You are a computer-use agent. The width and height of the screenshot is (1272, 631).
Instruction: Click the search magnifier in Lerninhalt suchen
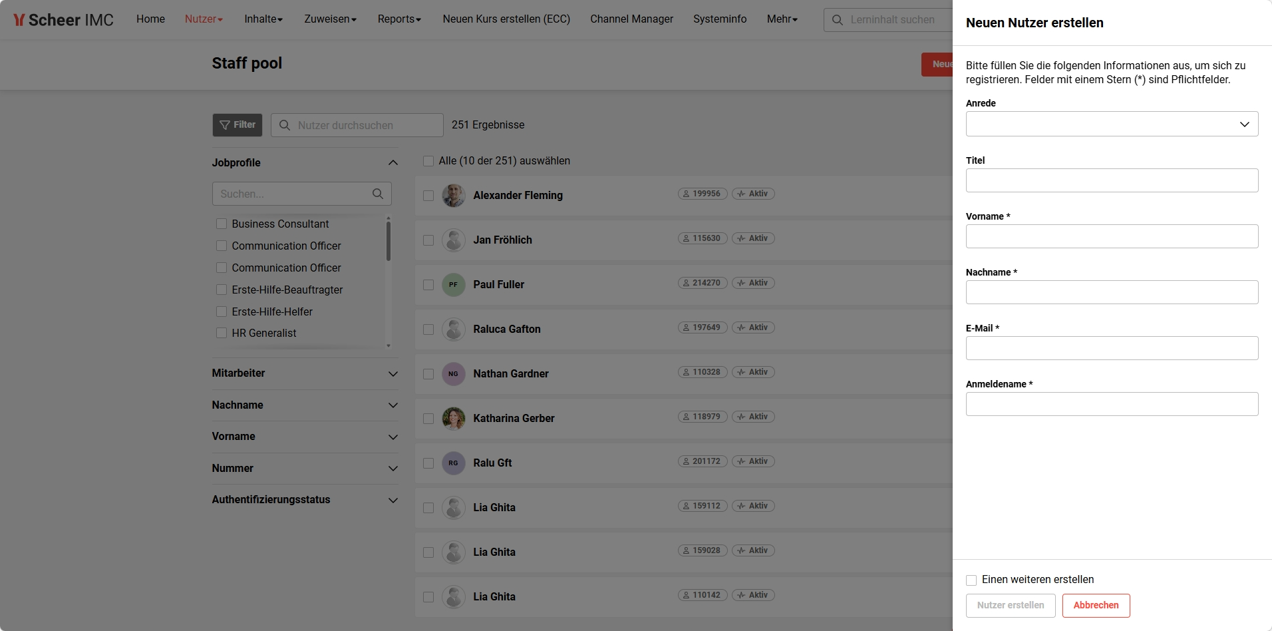point(838,20)
